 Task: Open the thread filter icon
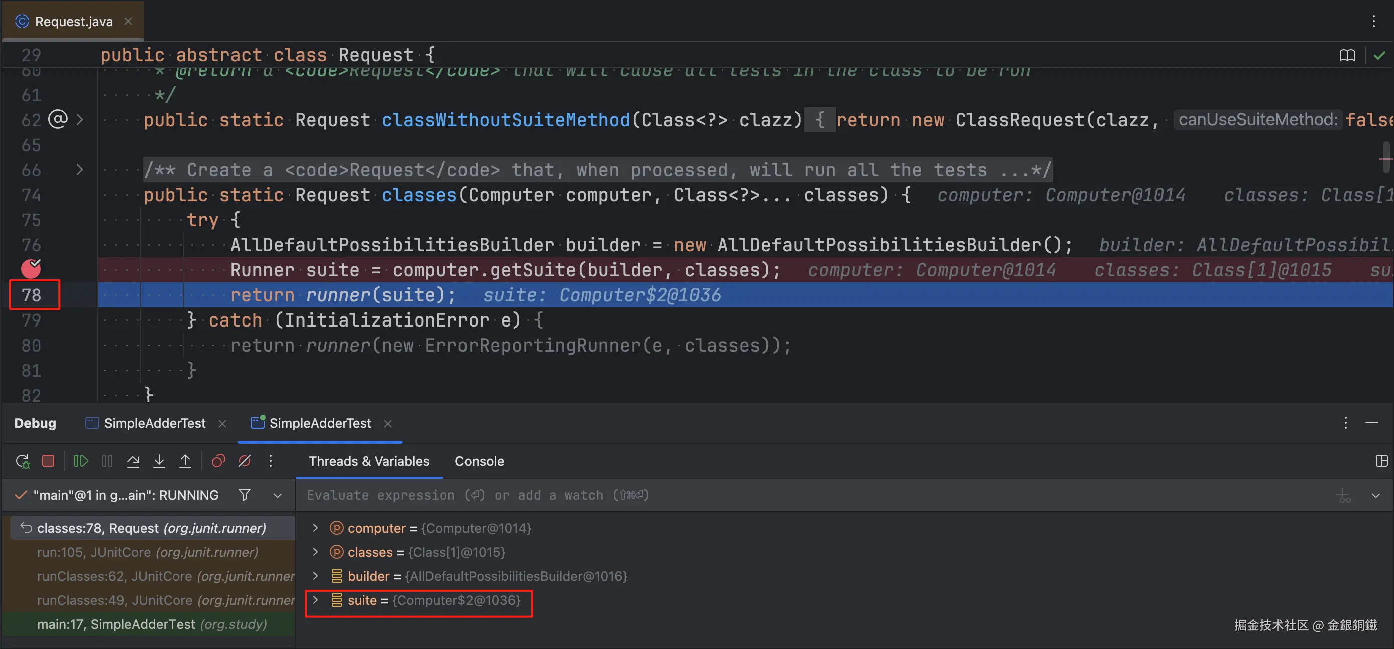coord(245,495)
